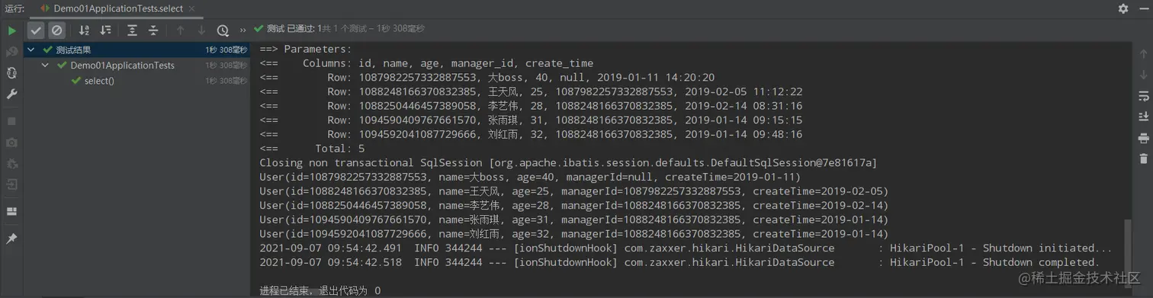Click the 'Shutdown initiated...' log line
1153x298 pixels.
(686, 248)
